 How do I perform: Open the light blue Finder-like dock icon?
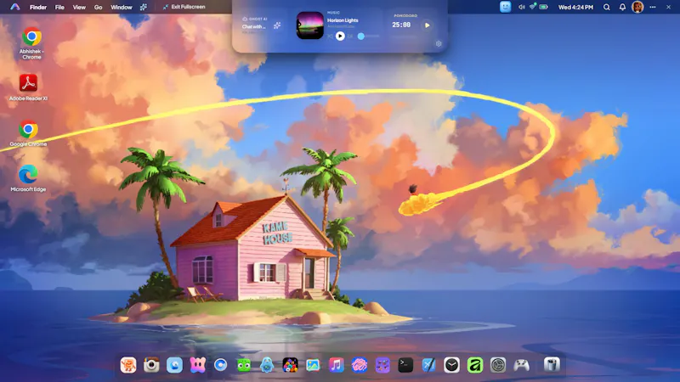[x=174, y=365]
